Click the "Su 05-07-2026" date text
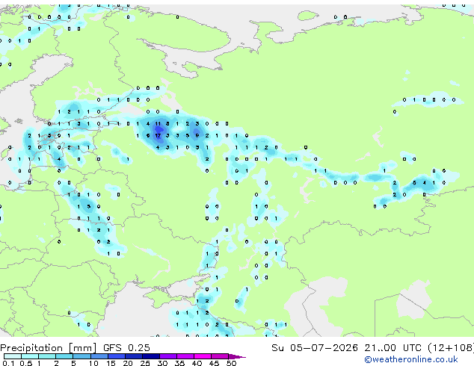The width and height of the screenshot is (474, 366). coord(315,348)
